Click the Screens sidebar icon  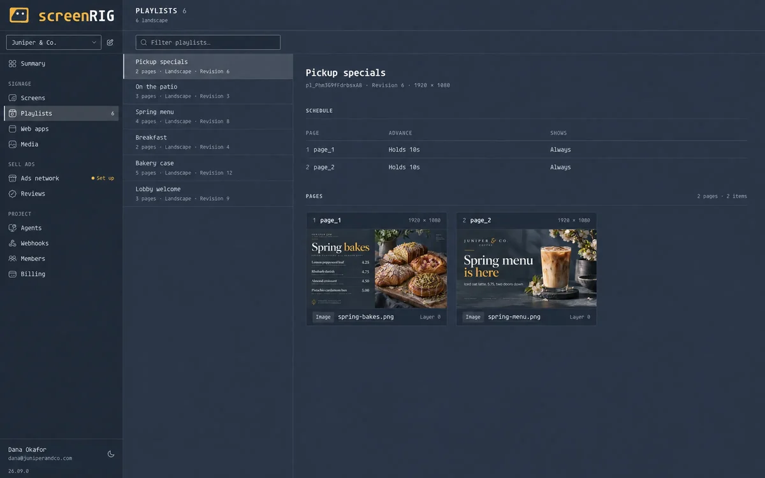pos(13,98)
